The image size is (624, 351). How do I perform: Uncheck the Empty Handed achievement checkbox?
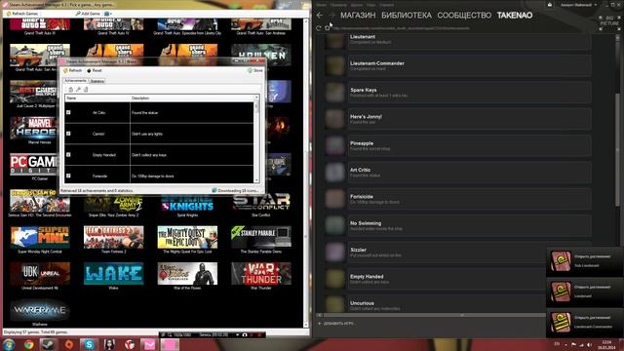[x=68, y=155]
